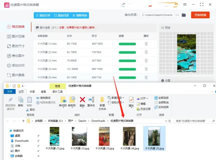Open the 图片工具 ribbon tab

58,92
